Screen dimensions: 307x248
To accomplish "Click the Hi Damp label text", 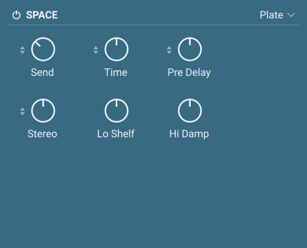I will [x=189, y=134].
